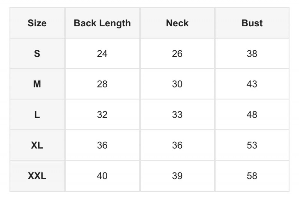299x198 pixels.
Task: Click the Neck column header
Action: tap(177, 23)
